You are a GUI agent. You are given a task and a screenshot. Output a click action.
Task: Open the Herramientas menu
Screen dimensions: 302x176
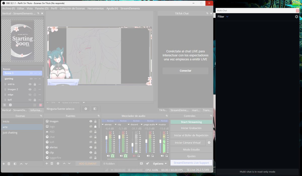[96, 8]
